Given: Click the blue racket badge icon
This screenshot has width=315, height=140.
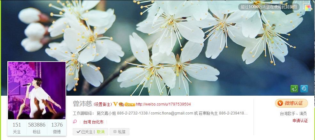Looking at the screenshot, I should pos(304,89).
